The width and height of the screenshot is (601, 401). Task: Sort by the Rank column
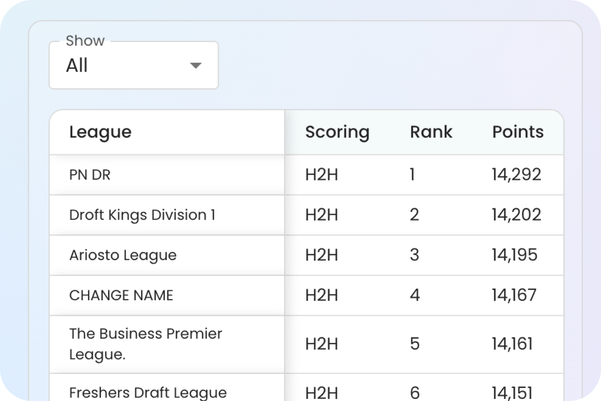(431, 132)
